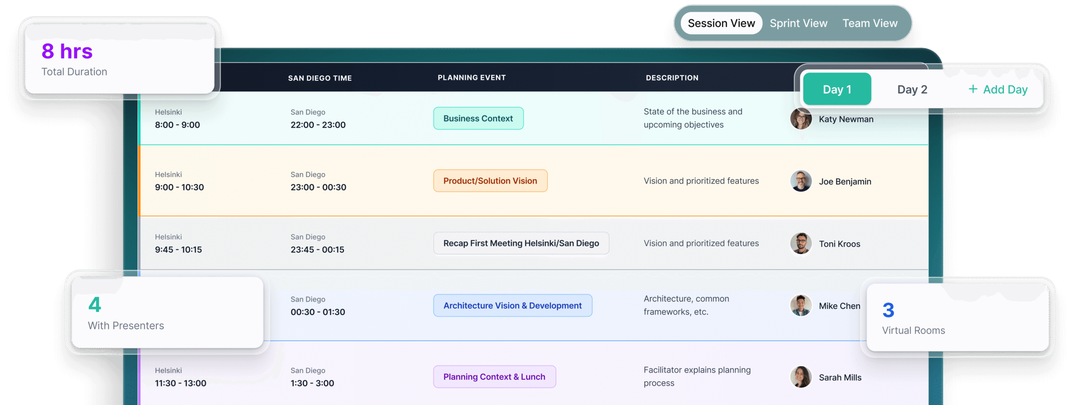Click the San Diego Time column header
This screenshot has width=1074, height=405.
pyautogui.click(x=320, y=78)
